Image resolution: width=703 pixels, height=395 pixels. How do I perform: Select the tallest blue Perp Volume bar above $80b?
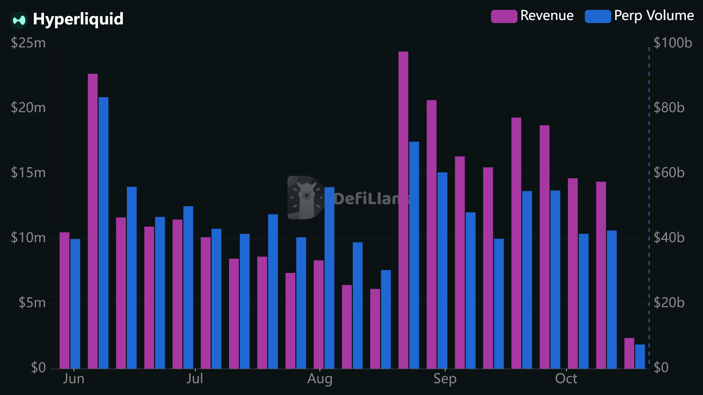pos(104,233)
